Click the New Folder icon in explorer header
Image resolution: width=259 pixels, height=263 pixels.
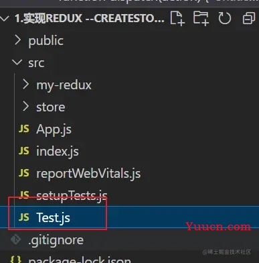pos(201,18)
